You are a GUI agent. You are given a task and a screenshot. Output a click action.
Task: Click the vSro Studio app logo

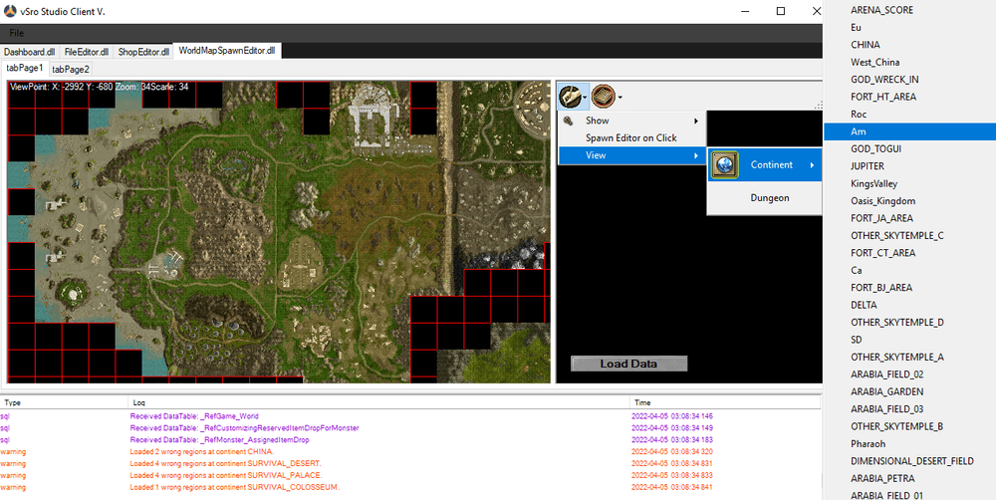(10, 11)
